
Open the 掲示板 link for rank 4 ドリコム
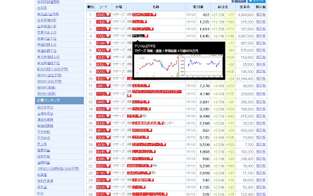(261, 36)
